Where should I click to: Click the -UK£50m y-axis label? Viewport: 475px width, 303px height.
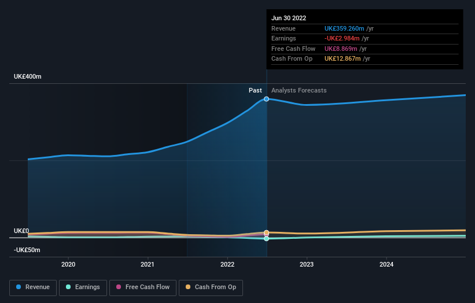[27, 250]
